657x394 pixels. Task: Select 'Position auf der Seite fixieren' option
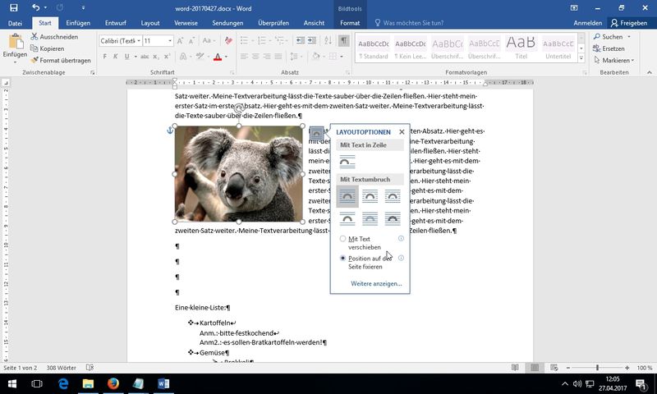pos(343,258)
